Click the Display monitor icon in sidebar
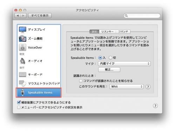Image resolution: width=175 pixels, height=131 pixels. (22, 30)
